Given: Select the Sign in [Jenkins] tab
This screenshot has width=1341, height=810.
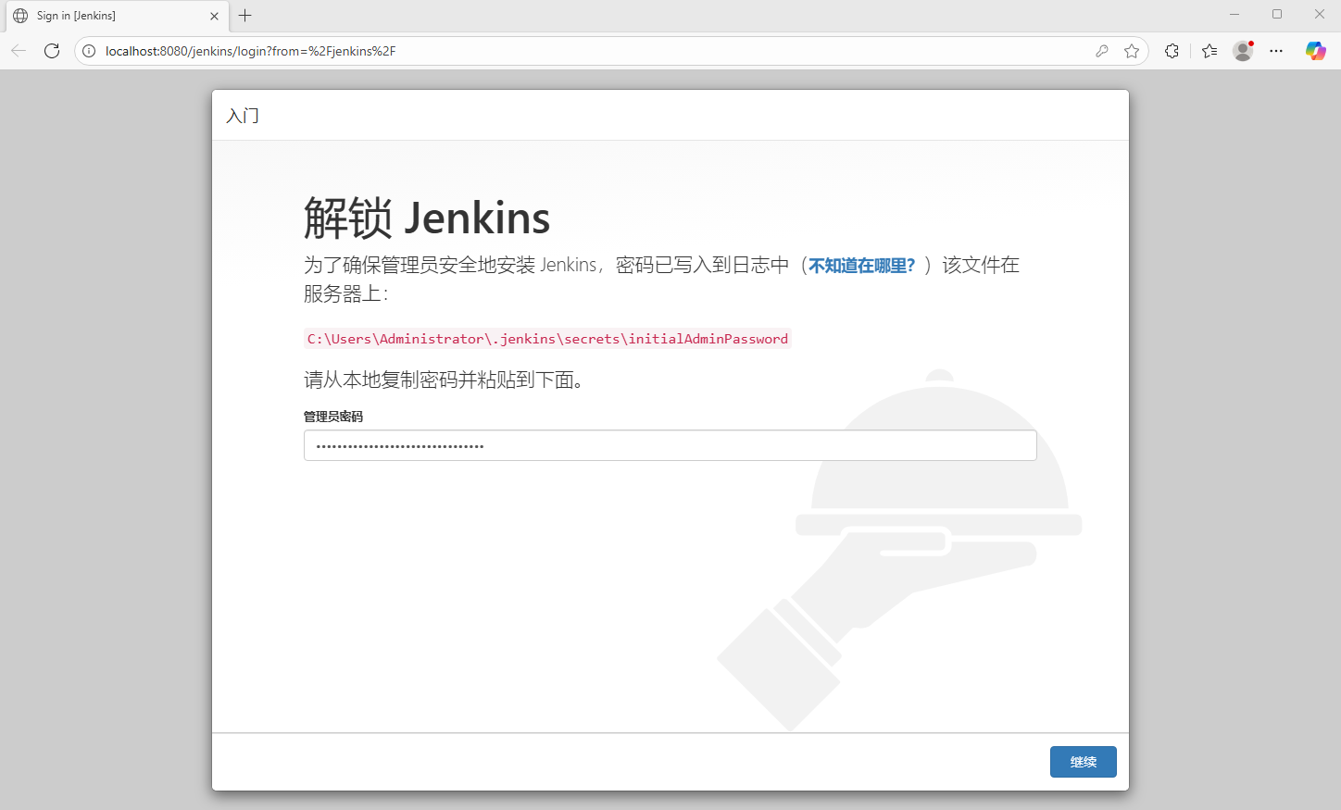Looking at the screenshot, I should [x=117, y=16].
